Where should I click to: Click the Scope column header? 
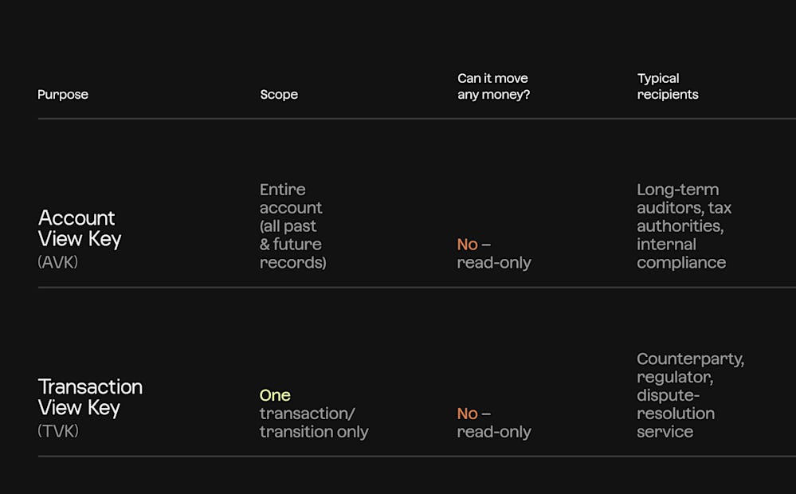tap(279, 95)
